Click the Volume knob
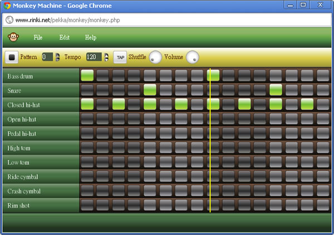Image resolution: width=334 pixels, height=235 pixels. [192, 57]
